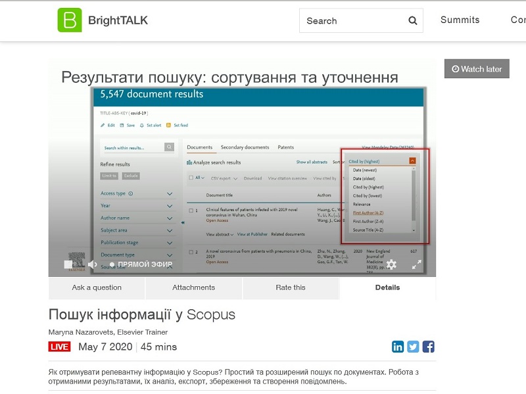Jump to live via ПРЯМОЙ ЭФИР indicator

coord(141,264)
